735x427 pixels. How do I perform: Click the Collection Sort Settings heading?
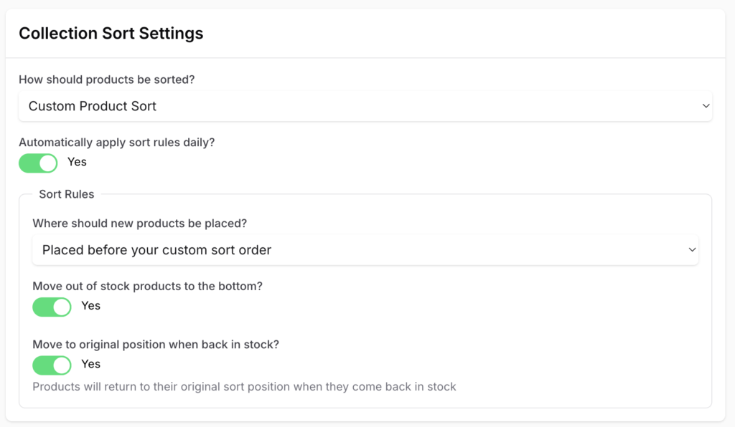tap(111, 33)
